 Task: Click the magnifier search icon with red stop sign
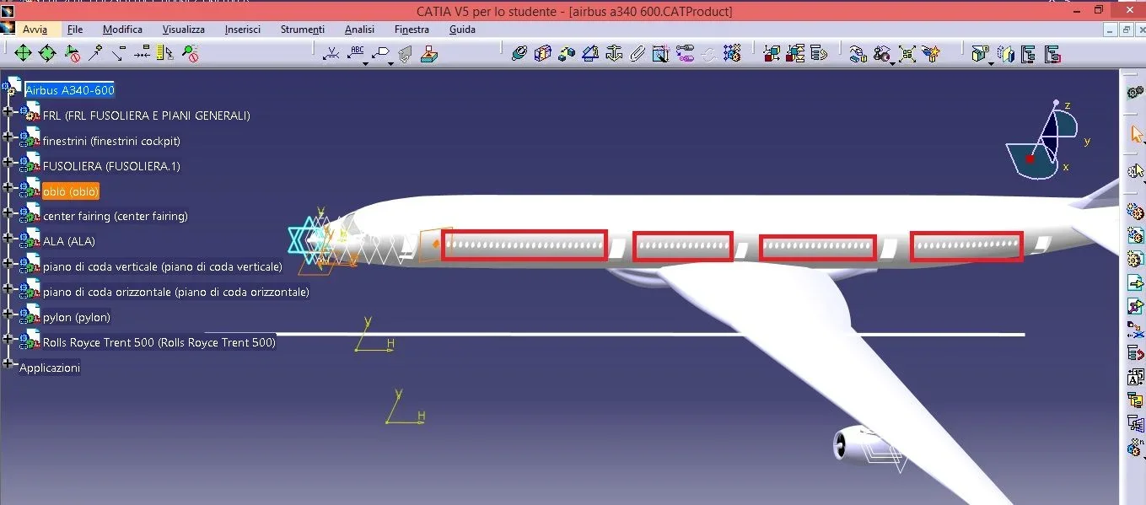[x=191, y=53]
